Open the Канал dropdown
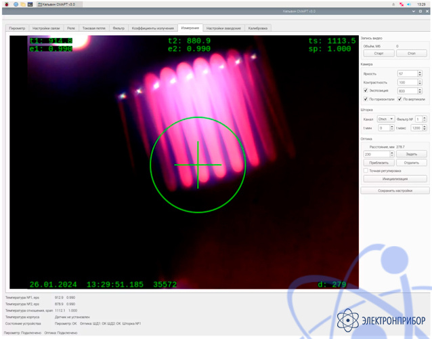This screenshot has width=432, height=339. pyautogui.click(x=386, y=119)
